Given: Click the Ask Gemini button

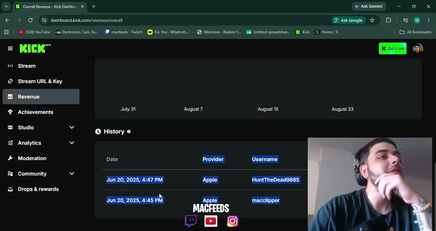Looking at the screenshot, I should click(x=369, y=6).
